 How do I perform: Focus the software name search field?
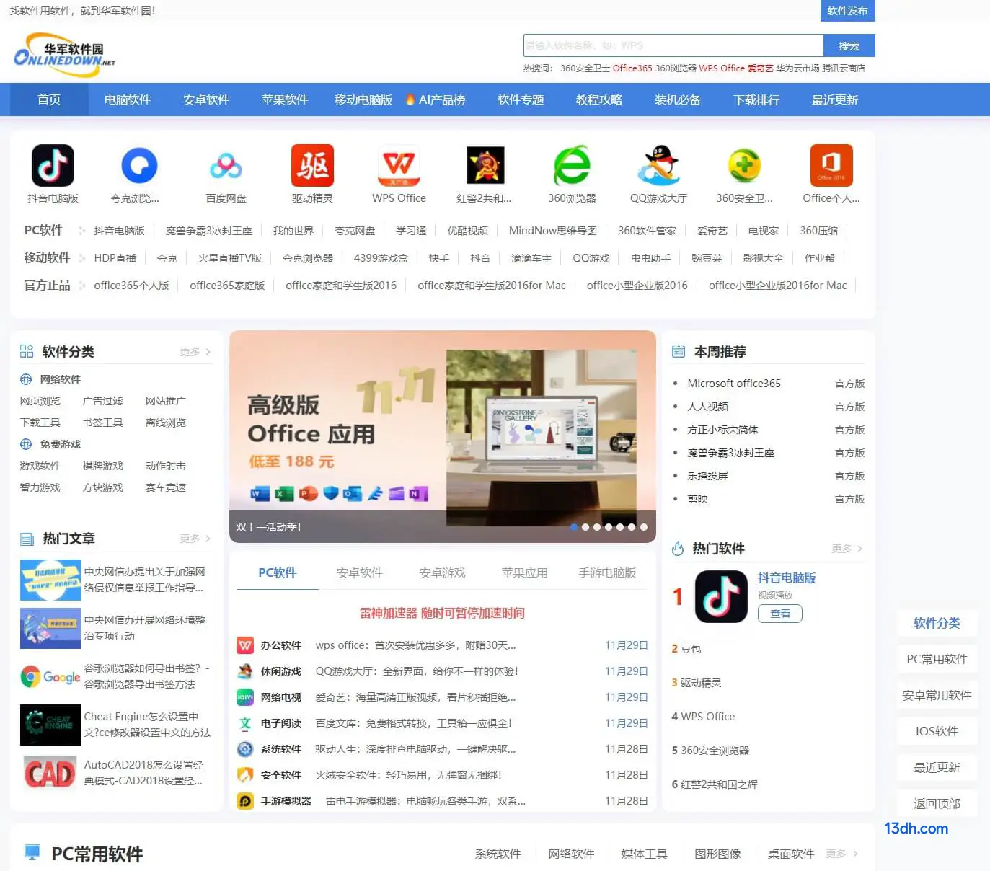[673, 45]
